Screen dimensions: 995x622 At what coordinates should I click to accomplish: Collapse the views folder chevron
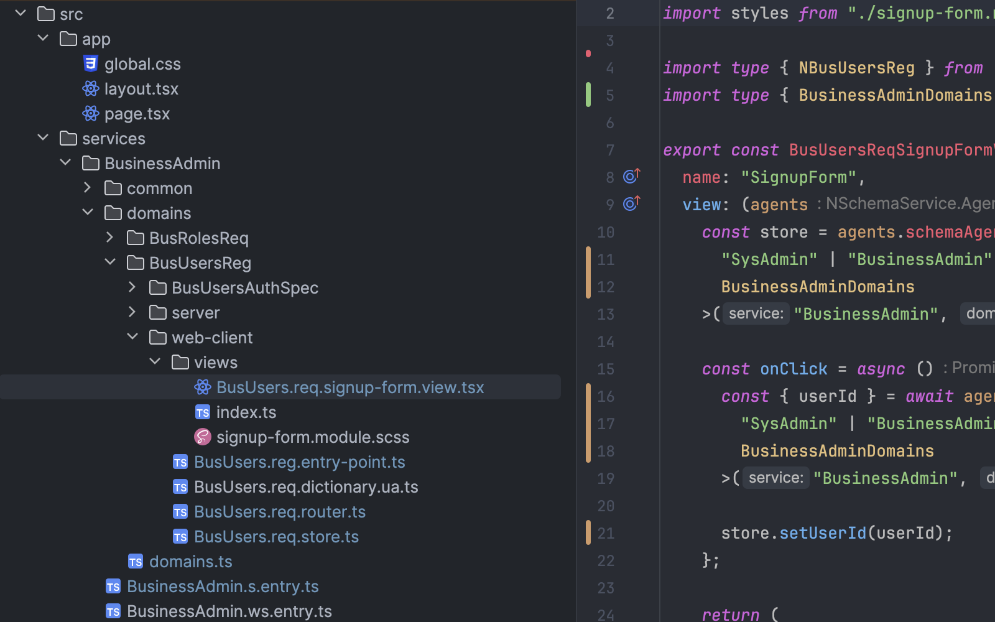pyautogui.click(x=155, y=361)
